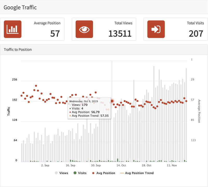The height and width of the screenshot is (187, 208).
Task: Click the Traffic to Position panel title
Action: (x=18, y=49)
